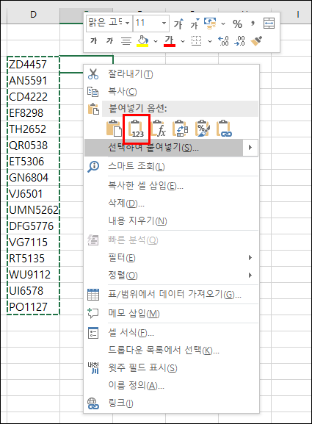Select cell containing GN6804

click(33, 178)
